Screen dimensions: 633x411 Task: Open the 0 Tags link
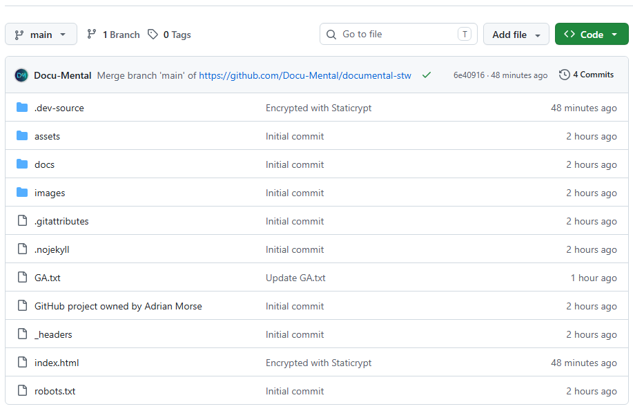coord(177,35)
